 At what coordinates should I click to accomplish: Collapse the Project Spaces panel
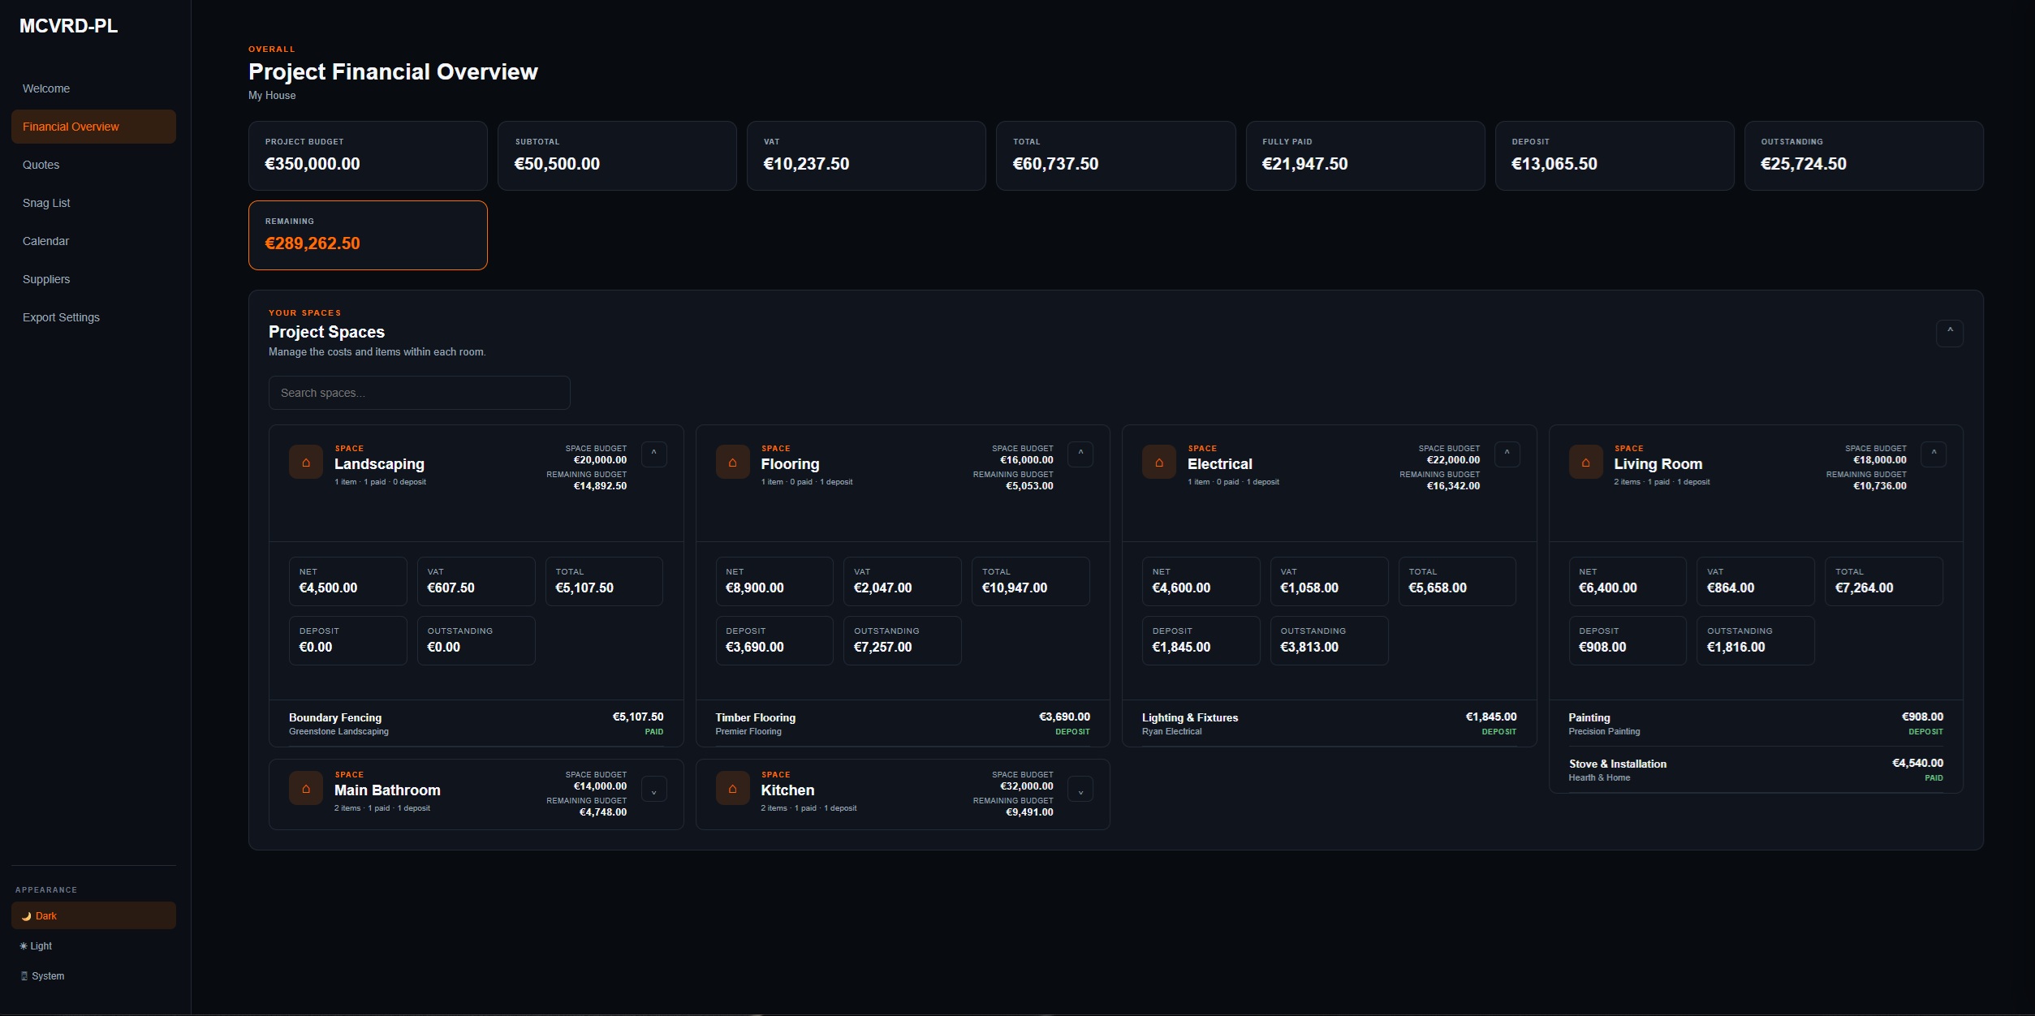pyautogui.click(x=1950, y=333)
